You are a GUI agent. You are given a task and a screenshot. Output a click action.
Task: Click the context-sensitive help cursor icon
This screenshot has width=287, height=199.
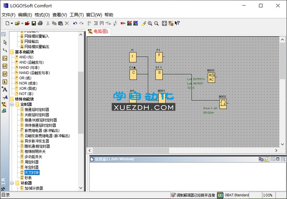[177, 23]
